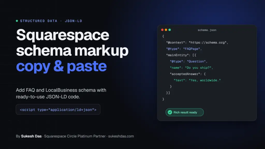The width and height of the screenshot is (265, 149).
Task: Click Squarespace Circle Platinum Partner text
Action: click(75, 136)
